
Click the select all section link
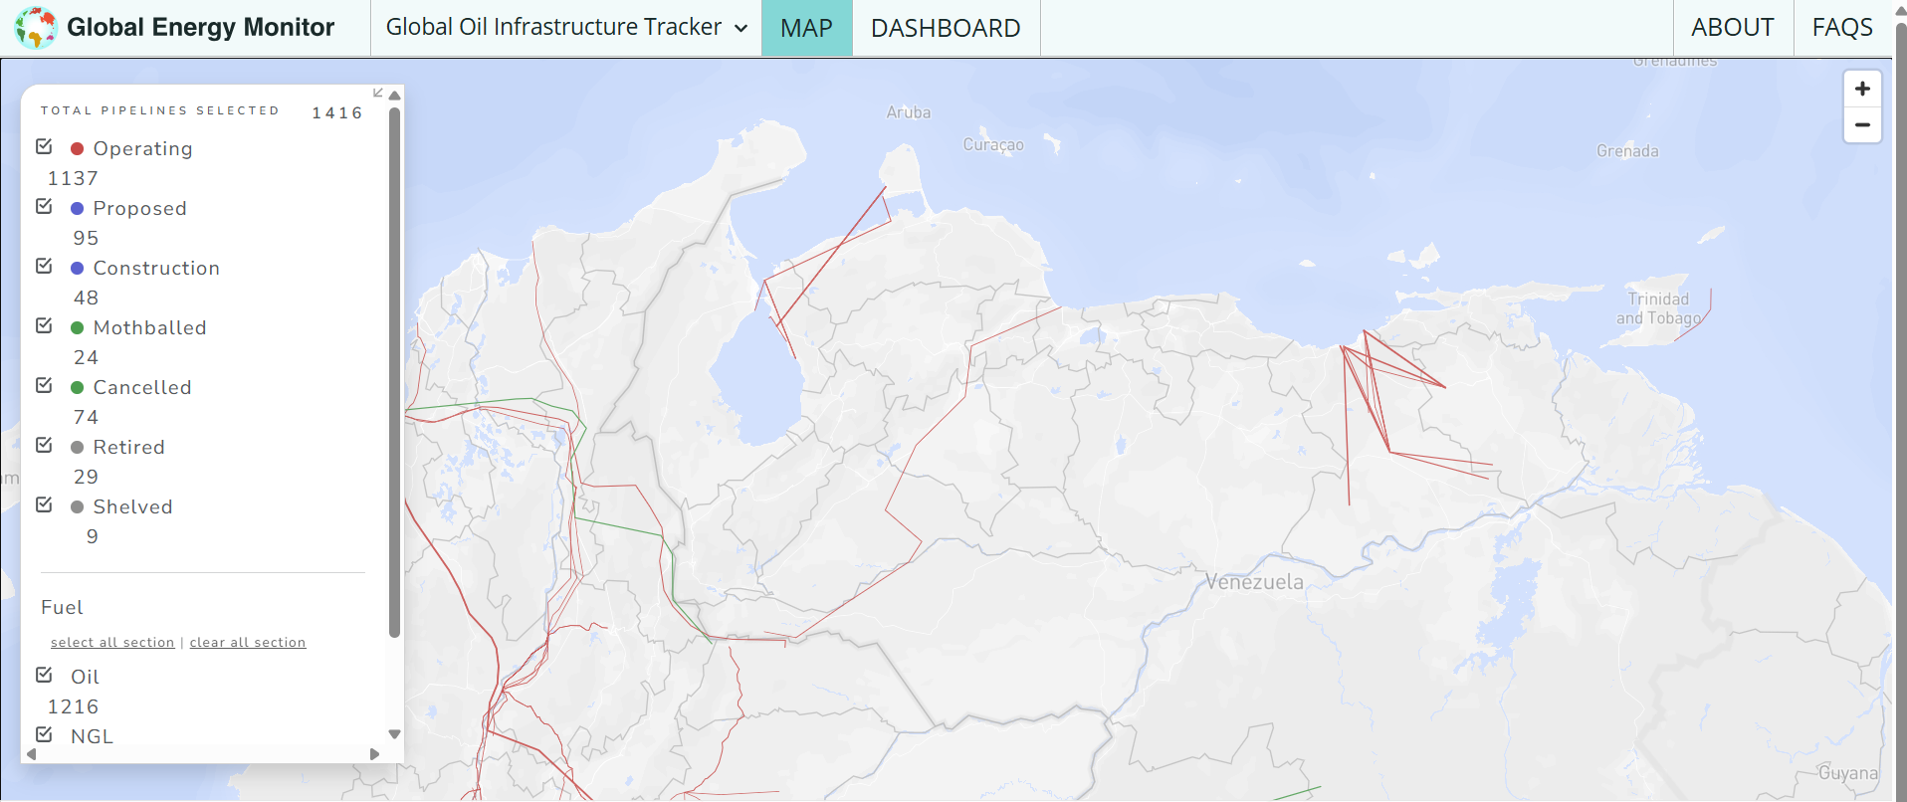tap(112, 643)
